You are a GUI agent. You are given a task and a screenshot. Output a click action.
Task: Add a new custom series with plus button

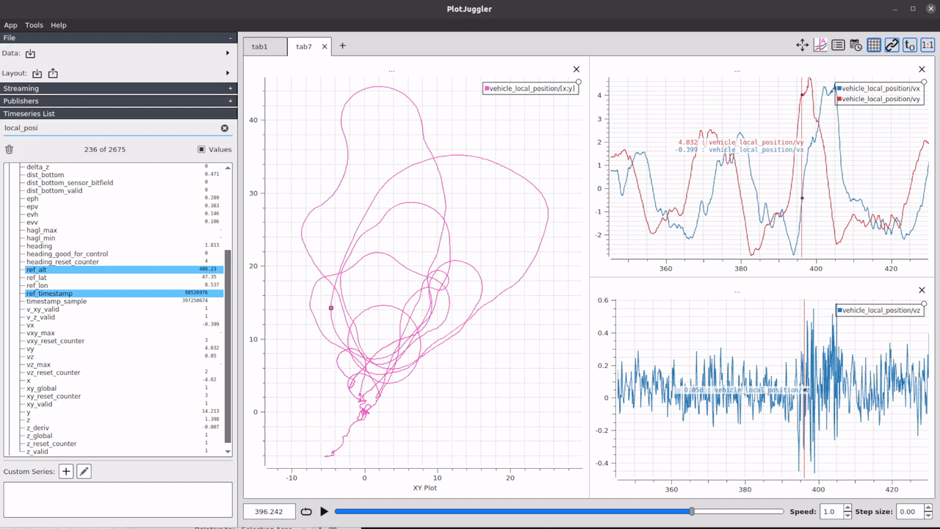(x=66, y=472)
